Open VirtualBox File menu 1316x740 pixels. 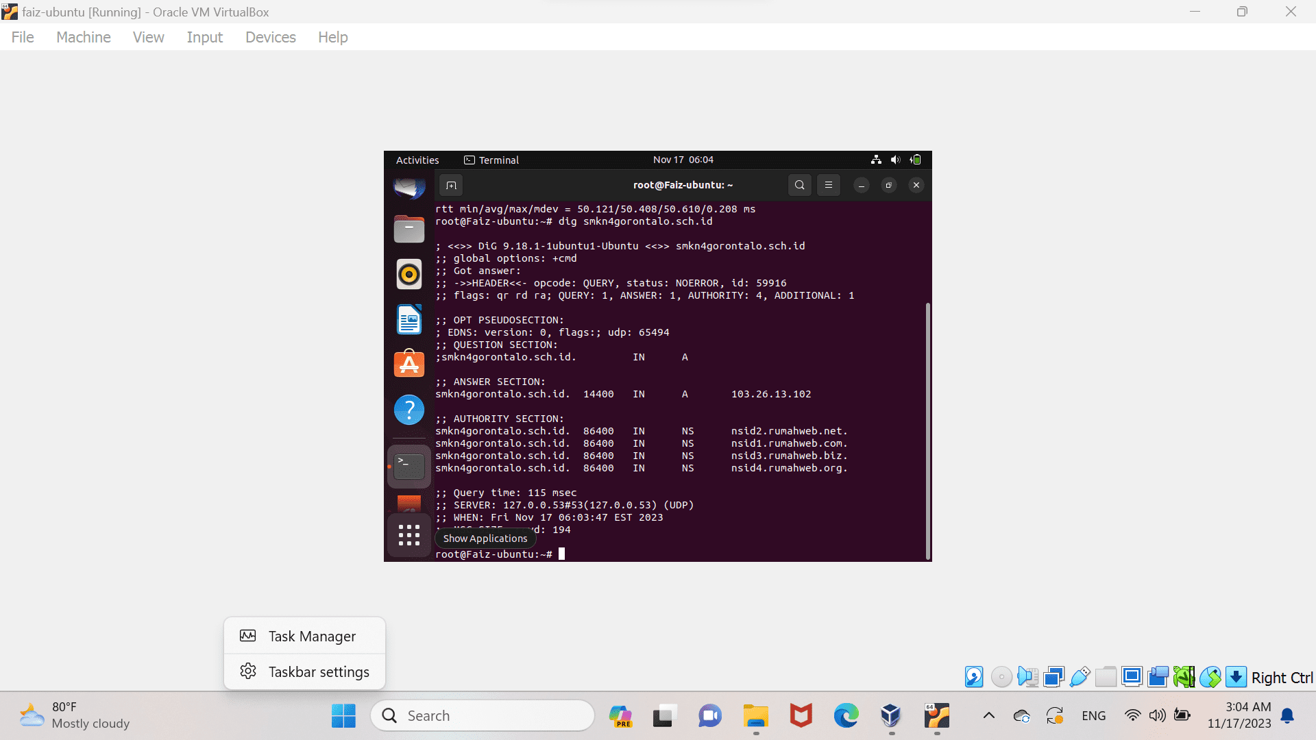tap(23, 37)
